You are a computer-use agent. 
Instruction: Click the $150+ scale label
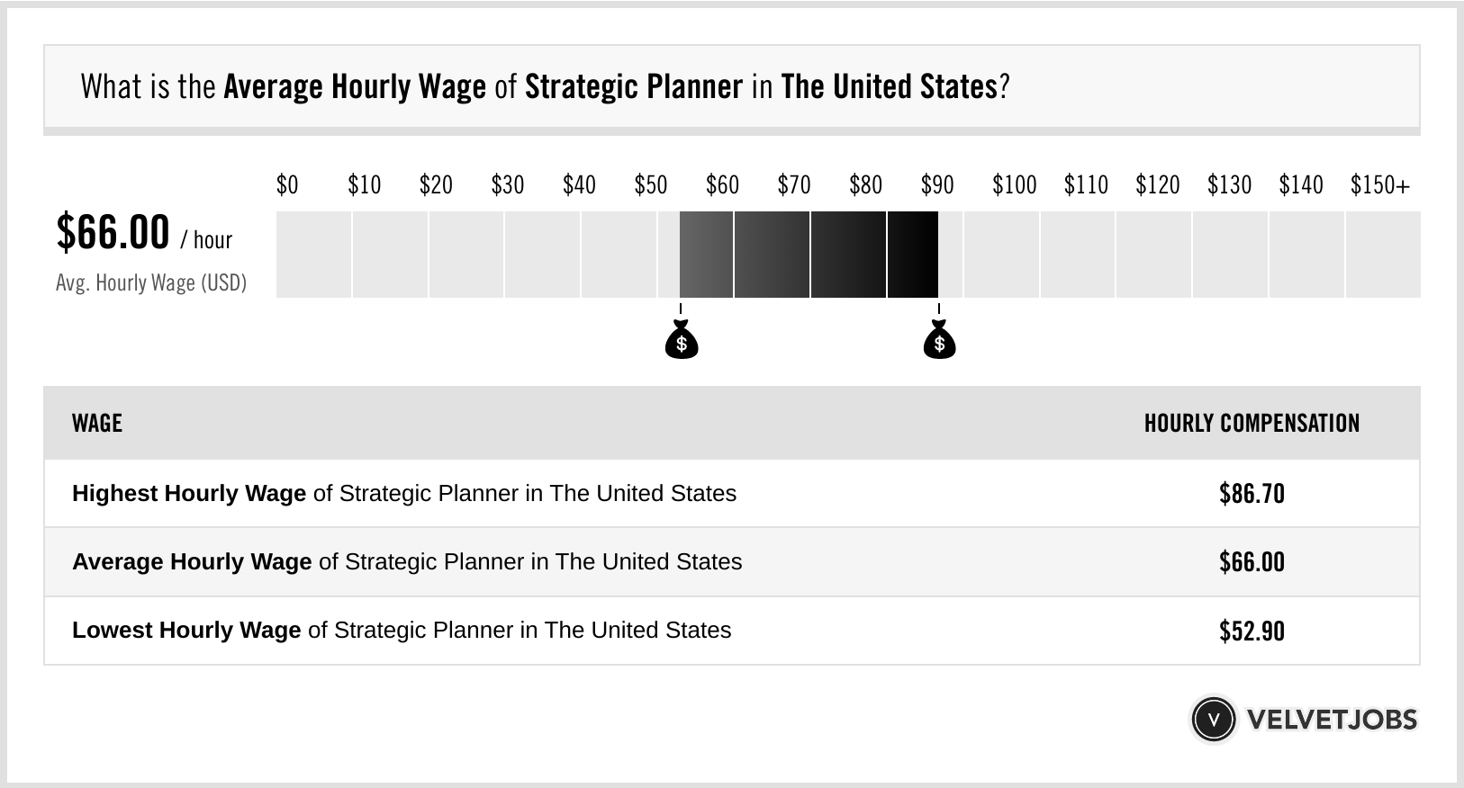click(1379, 185)
